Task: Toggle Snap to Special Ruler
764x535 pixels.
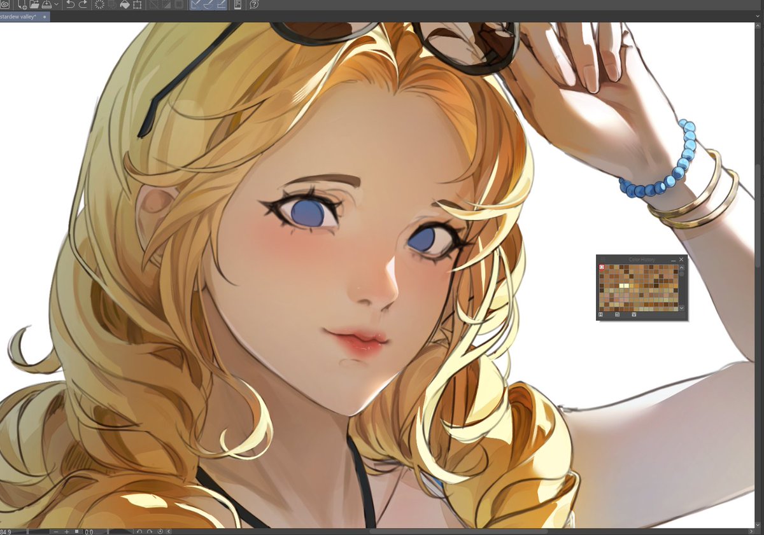Action: coord(209,4)
